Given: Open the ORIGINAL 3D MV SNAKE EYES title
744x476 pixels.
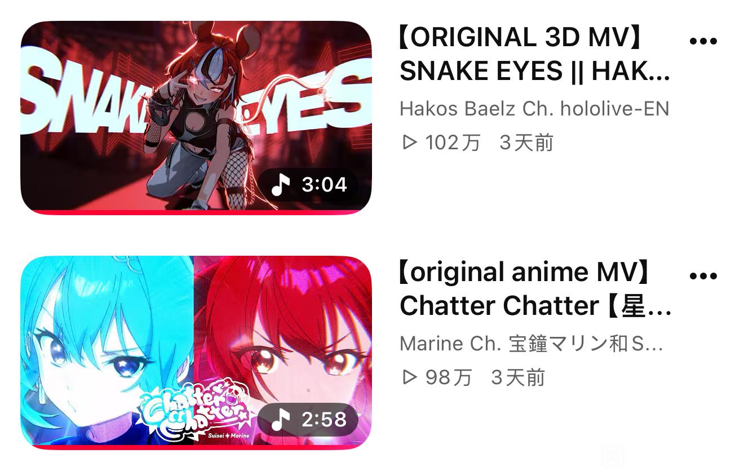Looking at the screenshot, I should [x=534, y=54].
